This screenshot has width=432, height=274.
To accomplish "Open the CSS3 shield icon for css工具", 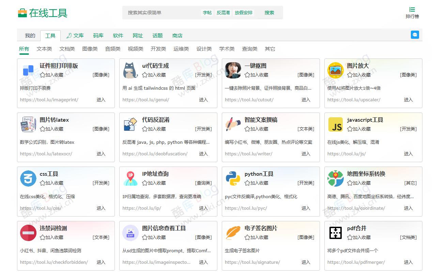I will click(28, 178).
